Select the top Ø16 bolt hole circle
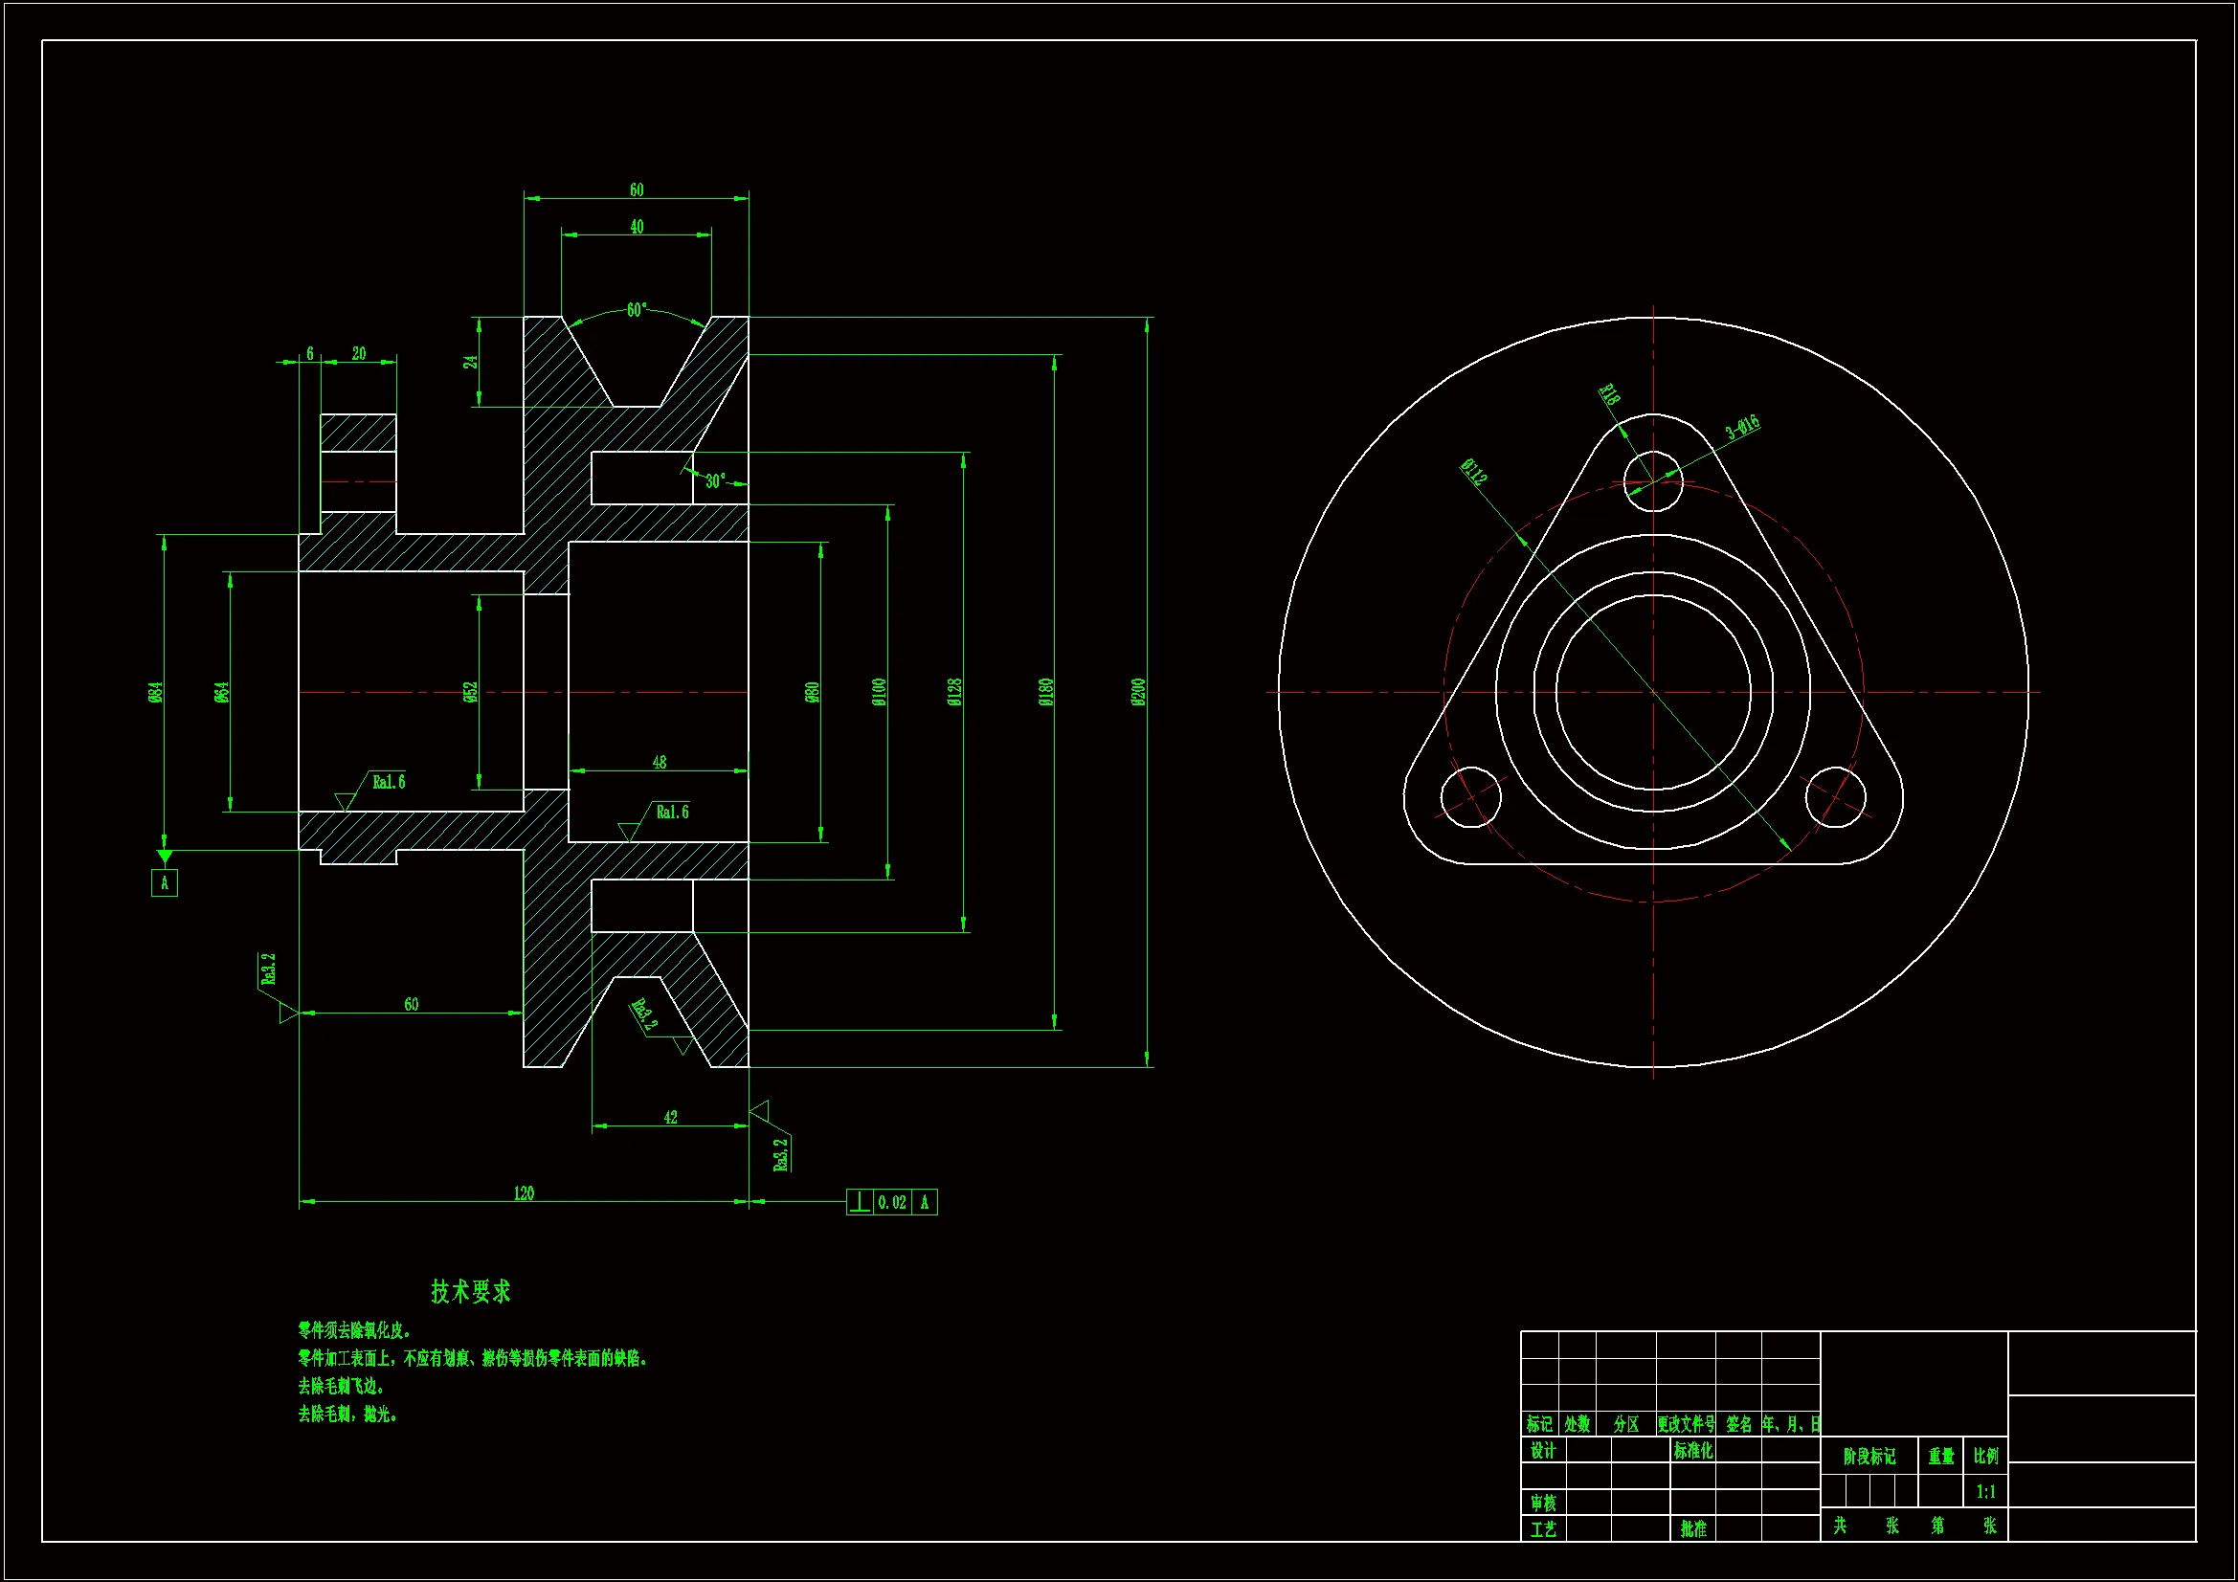This screenshot has width=2238, height=1582. (x=1653, y=480)
